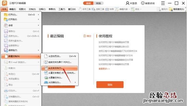Screen dimensions: 187x106
Task: Click the 保存(S) save icon in File menu
Action: click(x=6, y=31)
